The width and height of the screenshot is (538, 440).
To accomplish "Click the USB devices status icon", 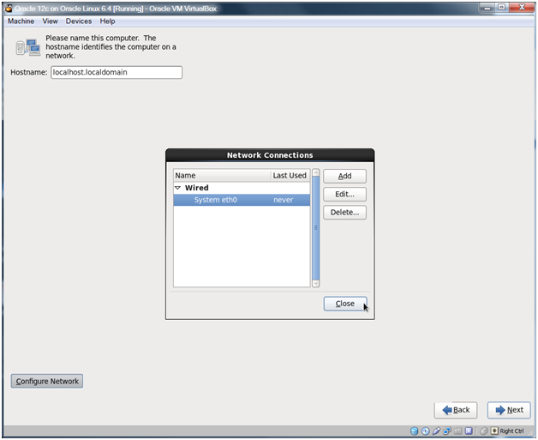I will pos(436,431).
